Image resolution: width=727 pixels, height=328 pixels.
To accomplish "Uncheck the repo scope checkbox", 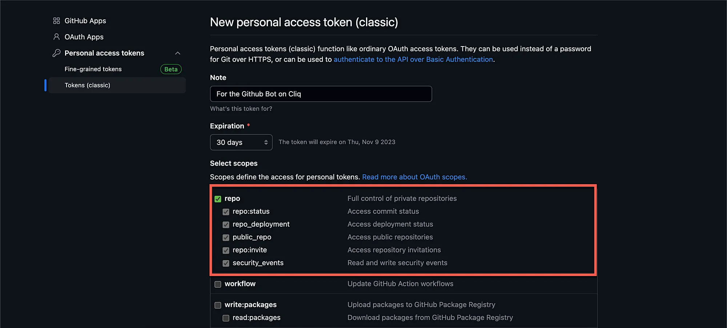I will 218,199.
